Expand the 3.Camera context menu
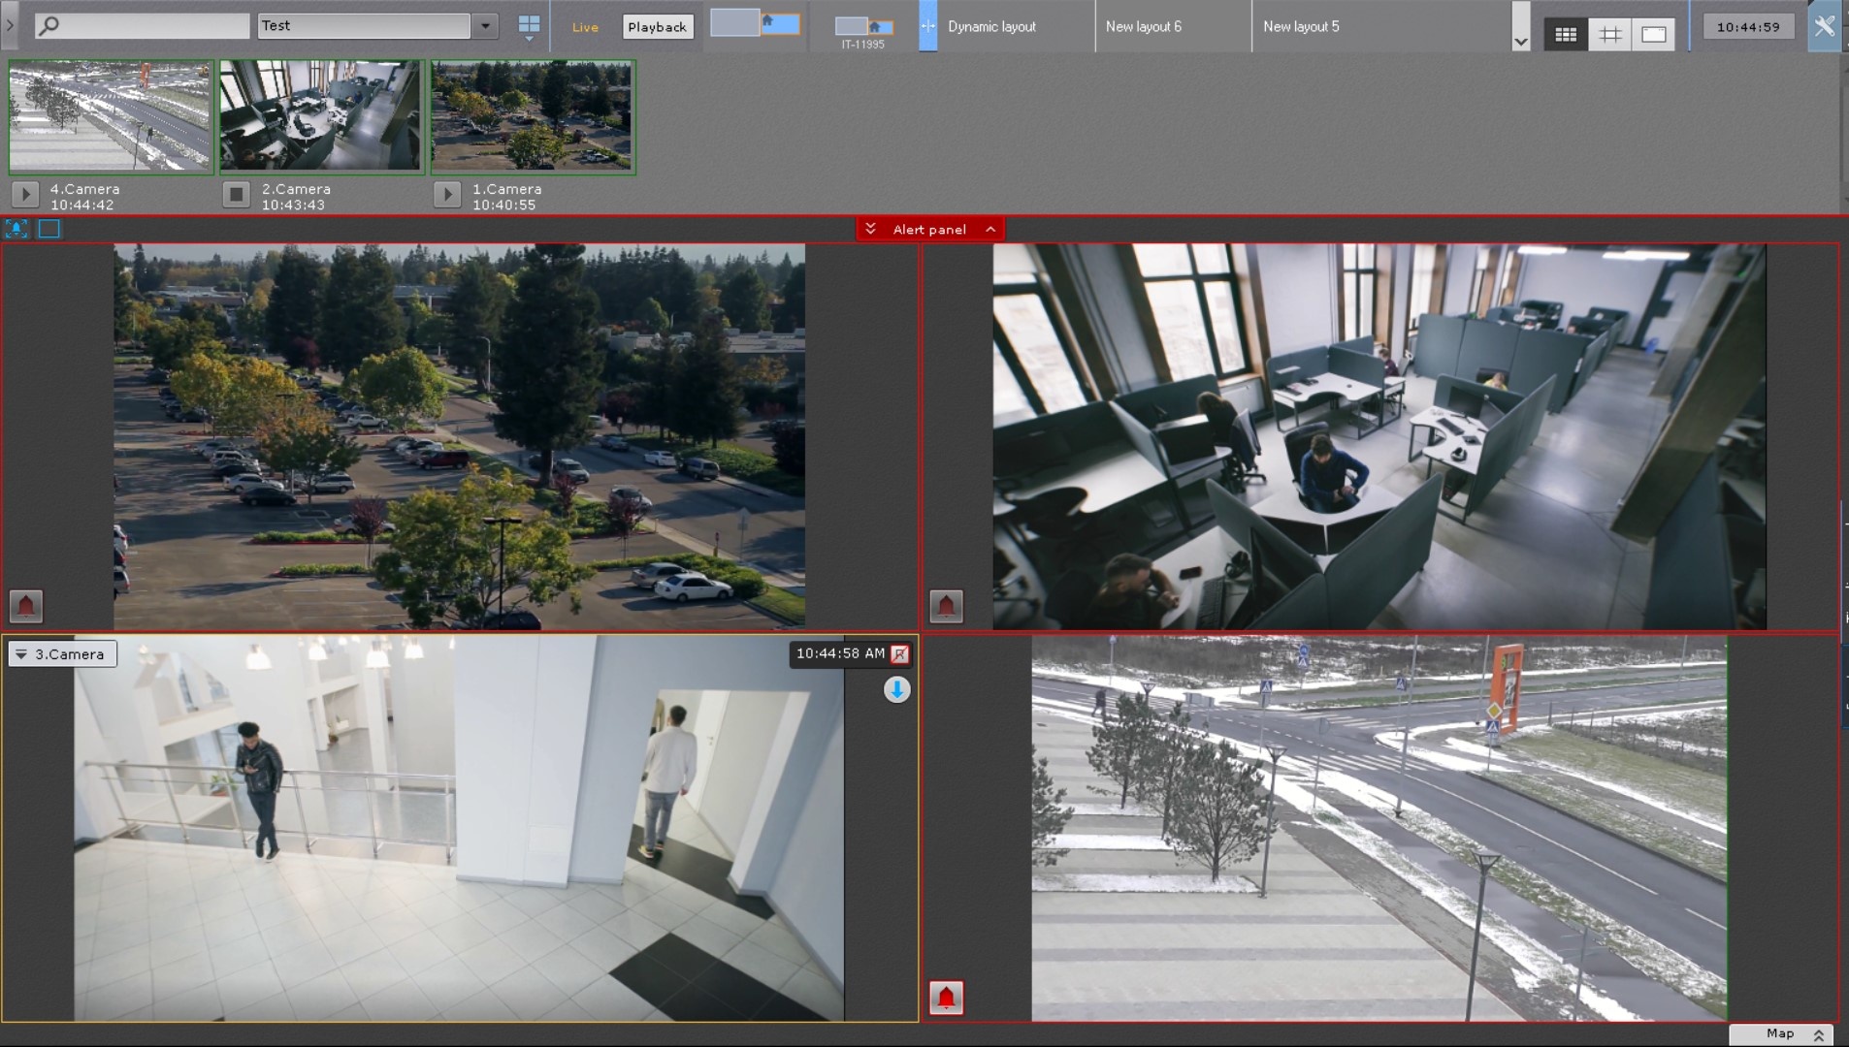This screenshot has height=1047, width=1849. 21,654
